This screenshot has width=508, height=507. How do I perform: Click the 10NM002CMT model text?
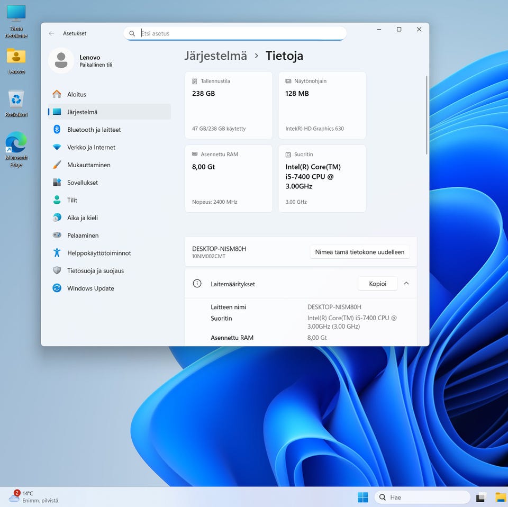point(208,256)
